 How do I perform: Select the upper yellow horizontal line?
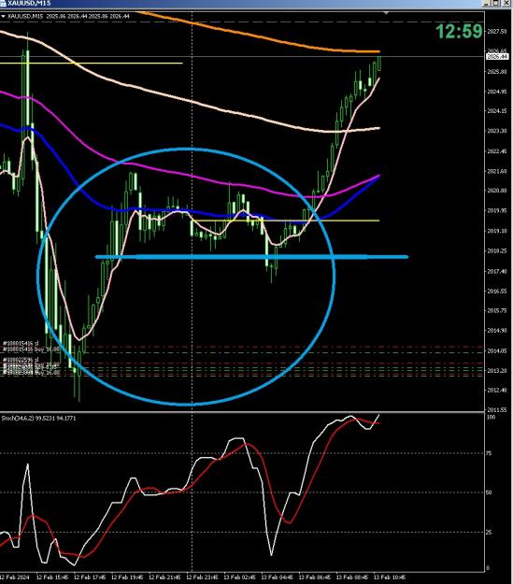(x=92, y=63)
